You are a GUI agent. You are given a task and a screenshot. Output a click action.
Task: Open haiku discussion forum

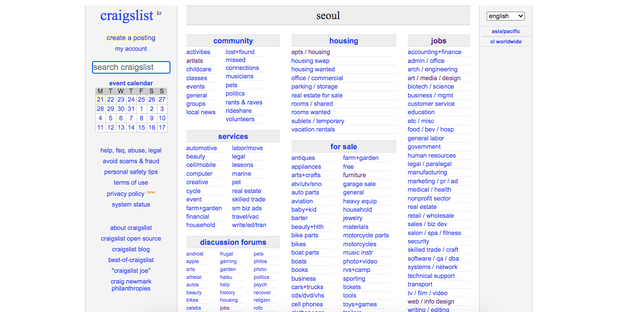pyautogui.click(x=226, y=277)
